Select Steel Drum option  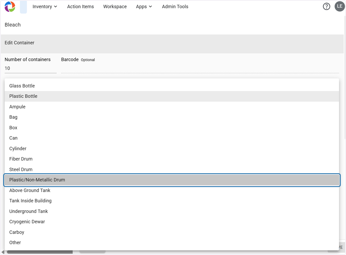point(172,170)
